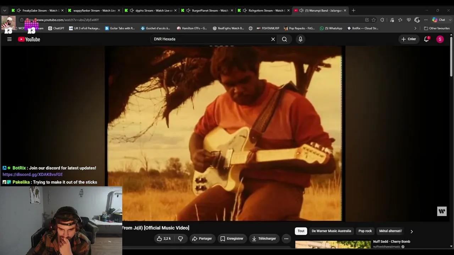Screen dimensions: 454x255
Task: Click the Enregistrer save button
Action: pyautogui.click(x=232, y=239)
